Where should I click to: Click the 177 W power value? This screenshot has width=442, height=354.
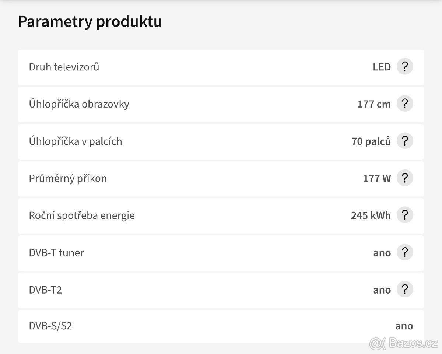click(377, 179)
